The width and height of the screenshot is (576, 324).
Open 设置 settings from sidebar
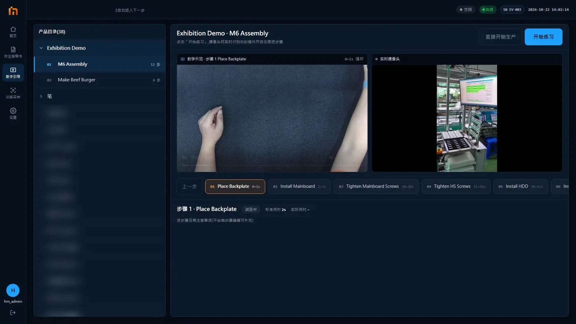click(13, 113)
